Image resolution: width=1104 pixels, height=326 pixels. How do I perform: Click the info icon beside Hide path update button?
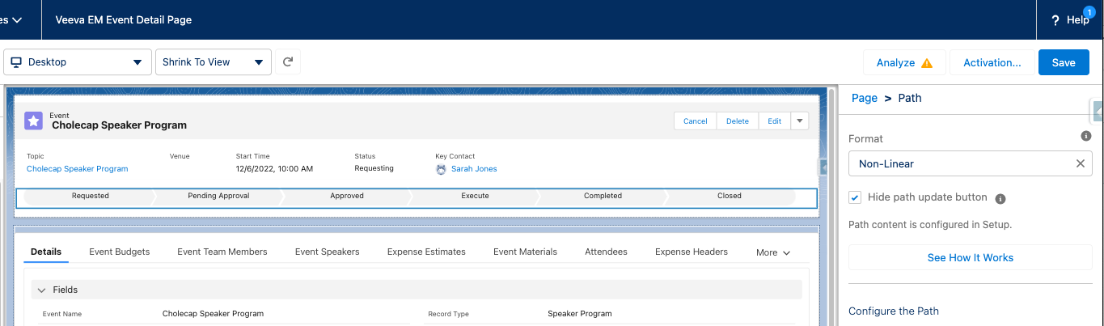point(1000,198)
